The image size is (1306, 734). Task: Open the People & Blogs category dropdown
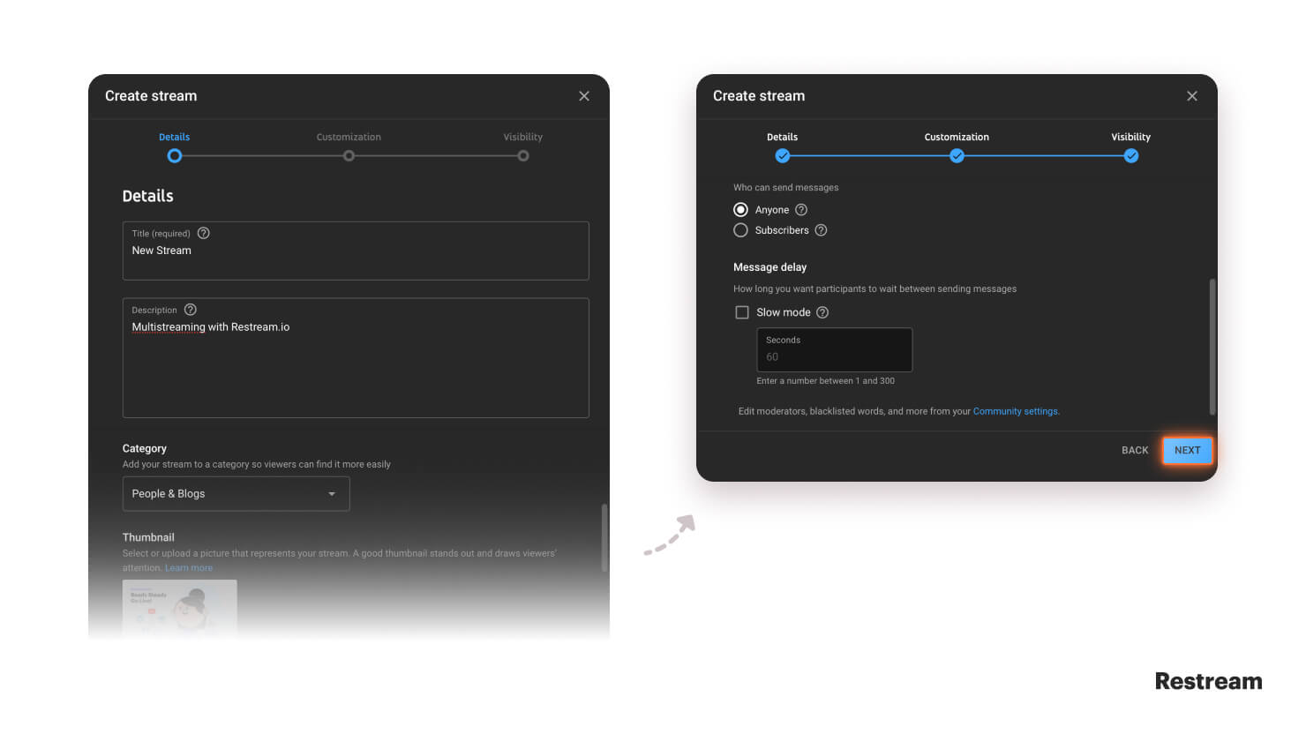[x=236, y=494]
